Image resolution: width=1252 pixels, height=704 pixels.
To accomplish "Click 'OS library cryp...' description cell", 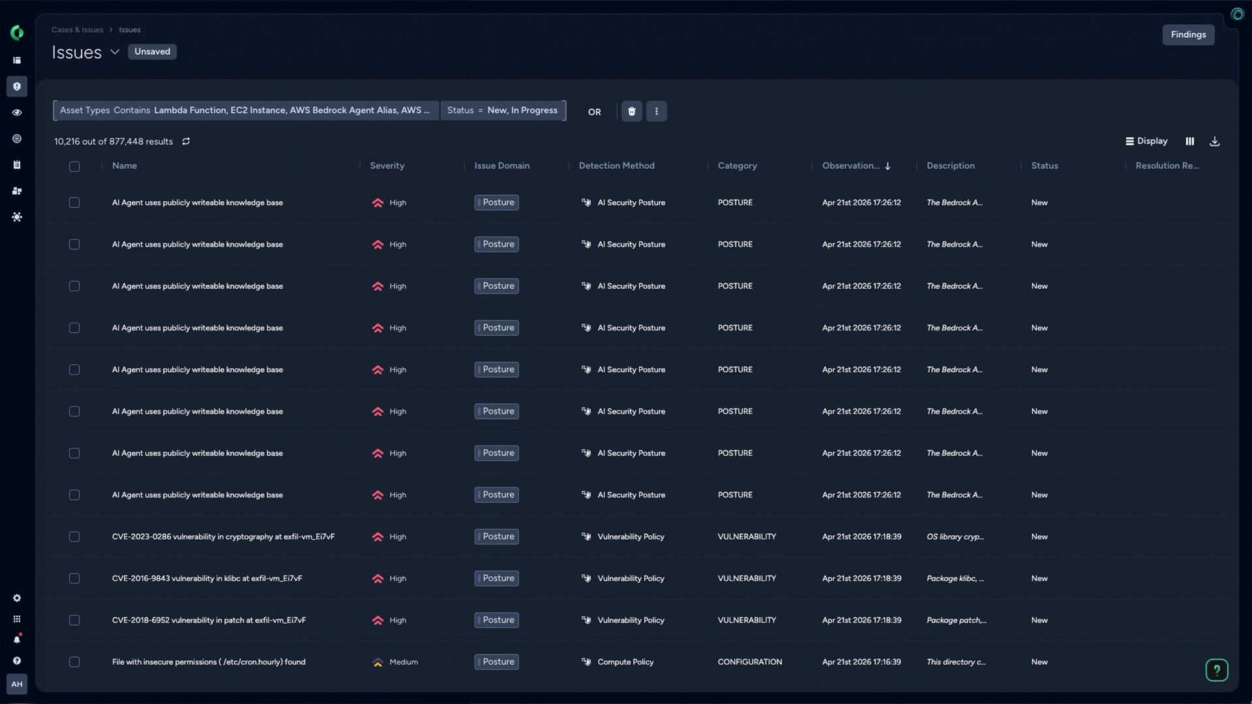I will (955, 537).
